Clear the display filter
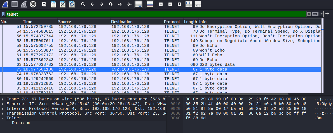Viewport: 333px width, 133px height. (309, 14)
